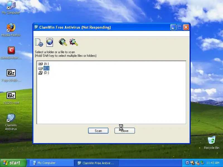The width and height of the screenshot is (223, 167).
Task: Click the memory scan chip toolbar icon
Action: coord(63,42)
